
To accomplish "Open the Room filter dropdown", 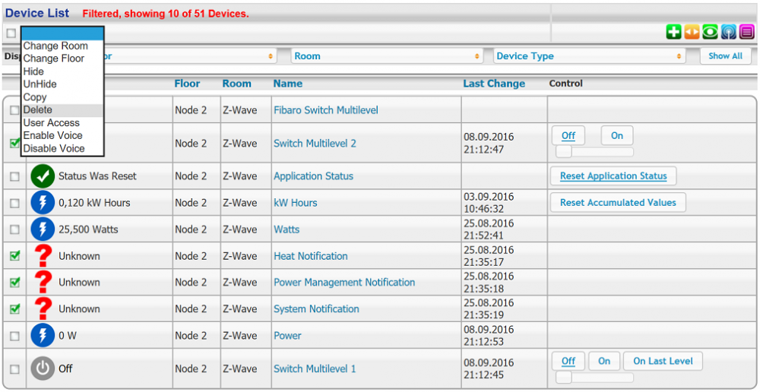I will tap(387, 56).
